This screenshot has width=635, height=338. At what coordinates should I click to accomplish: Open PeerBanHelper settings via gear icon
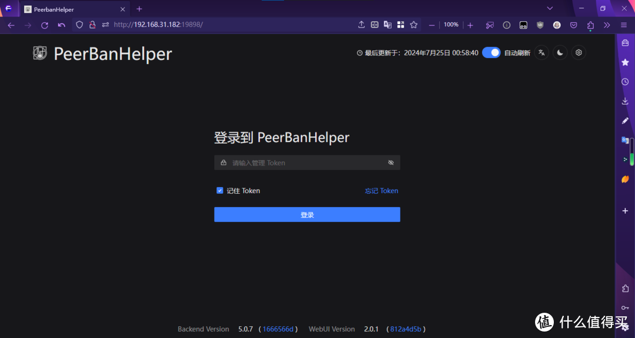point(579,52)
